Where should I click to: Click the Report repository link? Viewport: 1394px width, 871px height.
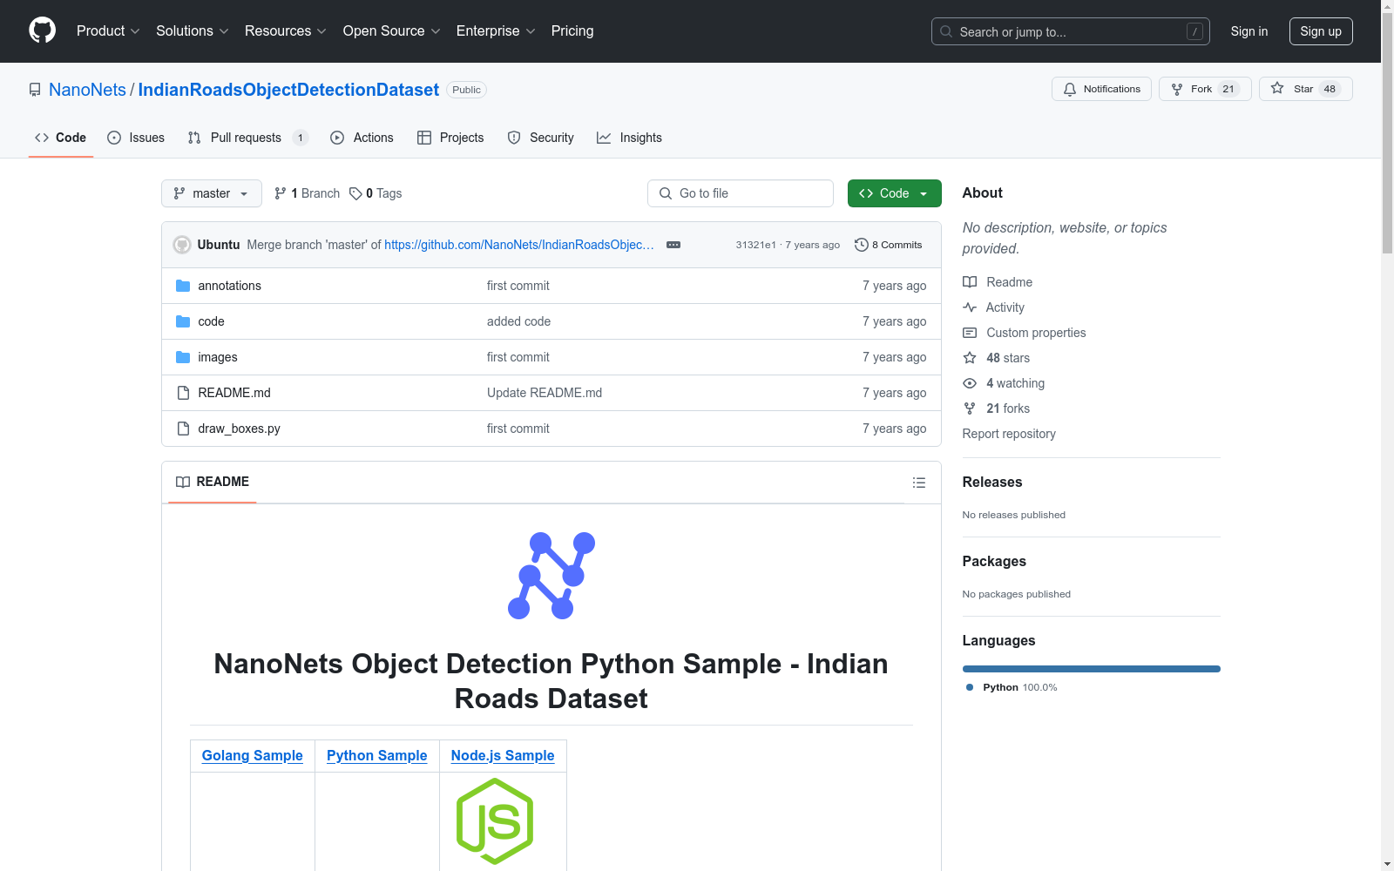point(1009,434)
